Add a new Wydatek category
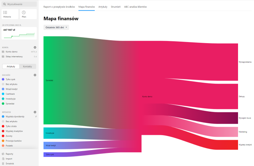The height and width of the screenshot is (166, 254). pyautogui.click(x=35, y=112)
